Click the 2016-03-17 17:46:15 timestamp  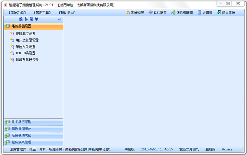(x=157, y=149)
